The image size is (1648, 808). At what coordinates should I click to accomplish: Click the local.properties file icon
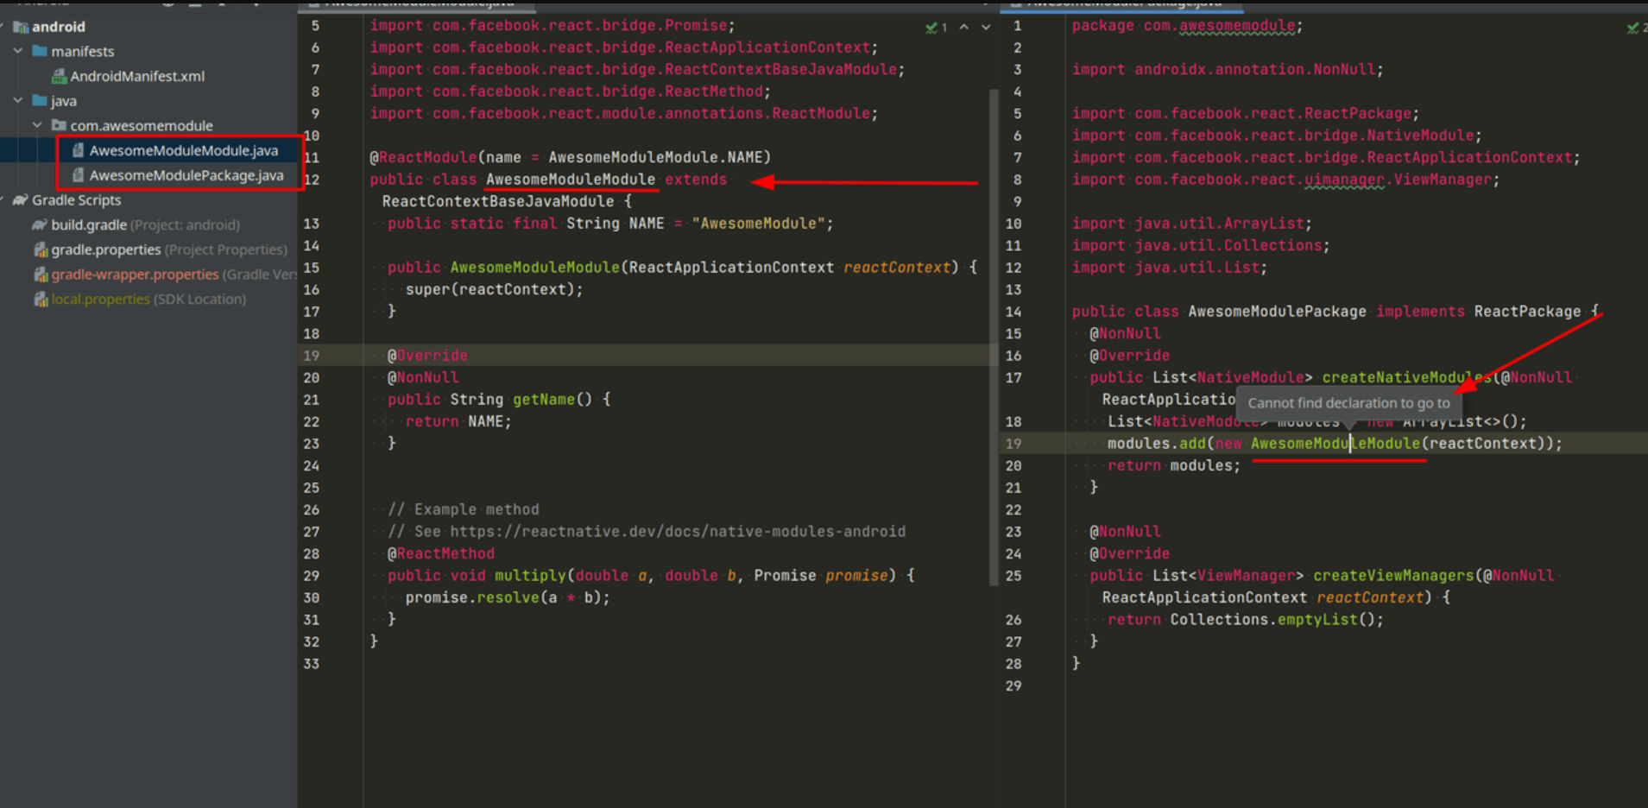tap(41, 299)
